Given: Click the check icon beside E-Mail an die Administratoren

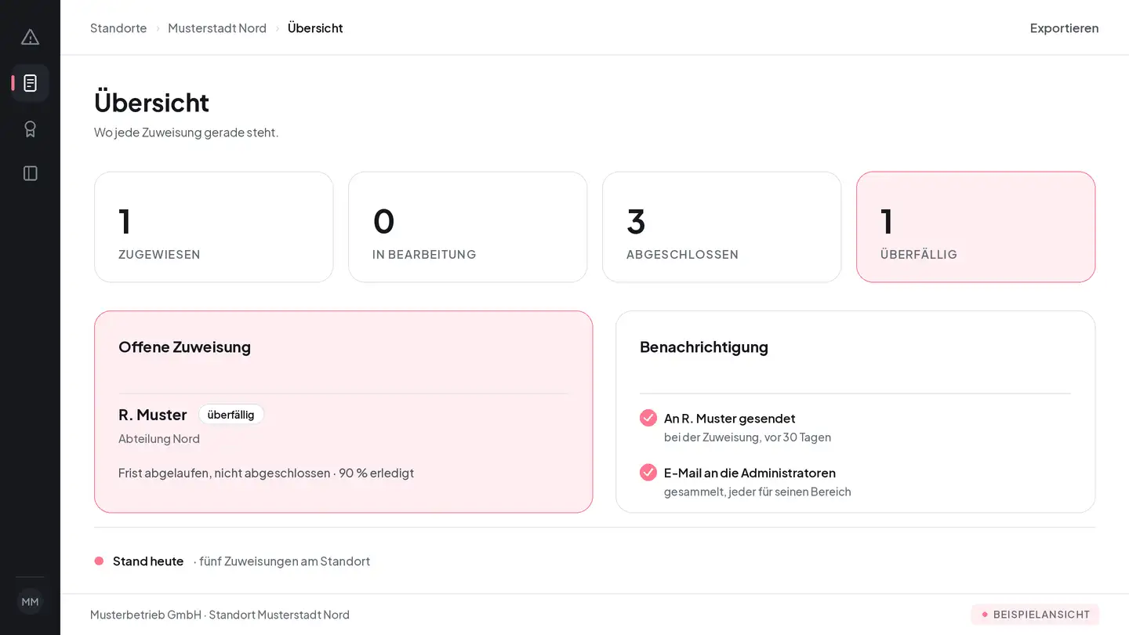Looking at the screenshot, I should pyautogui.click(x=648, y=472).
